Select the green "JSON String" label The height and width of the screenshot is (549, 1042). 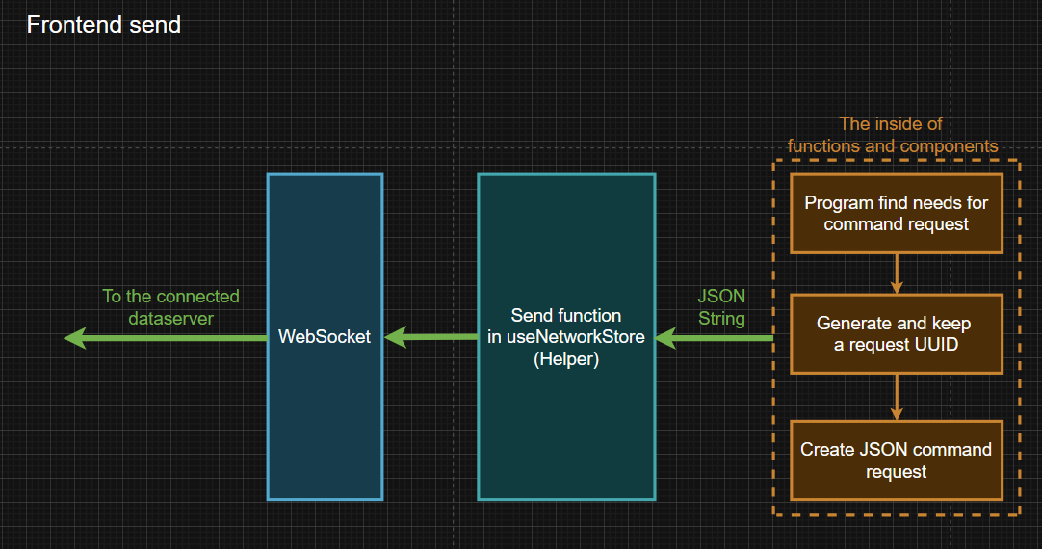[721, 307]
